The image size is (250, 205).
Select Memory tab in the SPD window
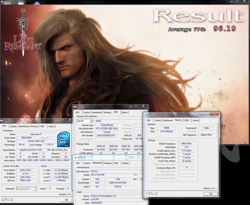click(x=107, y=112)
